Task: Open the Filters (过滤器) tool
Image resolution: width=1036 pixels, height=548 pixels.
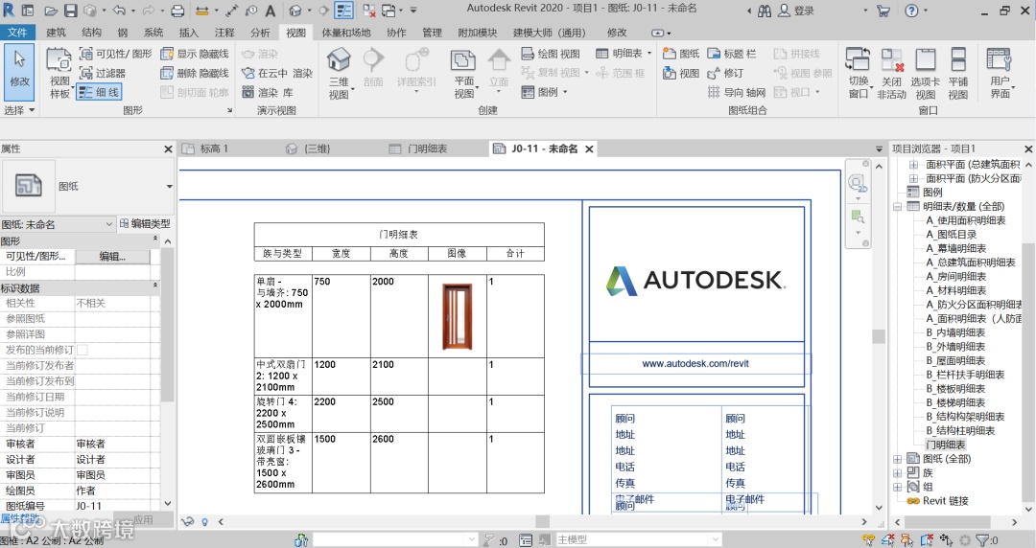Action: (103, 73)
